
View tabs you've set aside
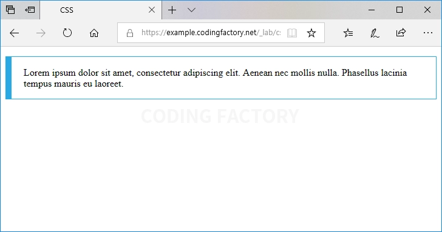click(10, 10)
